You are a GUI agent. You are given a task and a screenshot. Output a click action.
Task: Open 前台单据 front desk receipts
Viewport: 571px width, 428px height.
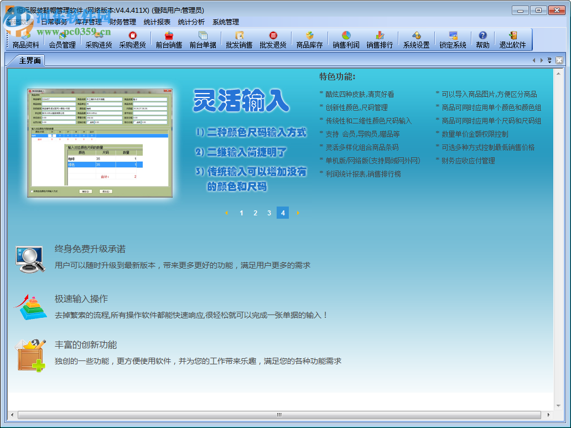tap(203, 40)
